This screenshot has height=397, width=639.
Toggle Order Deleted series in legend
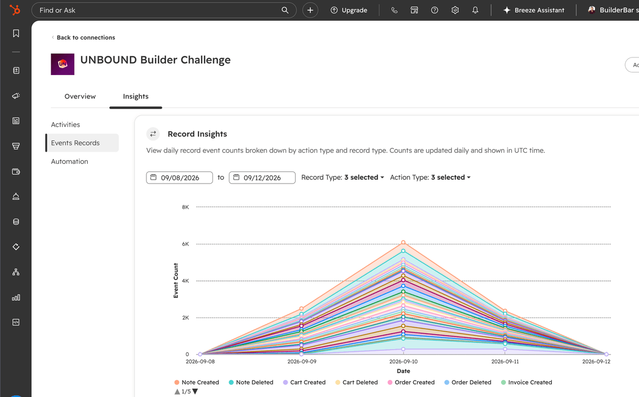tap(468, 382)
